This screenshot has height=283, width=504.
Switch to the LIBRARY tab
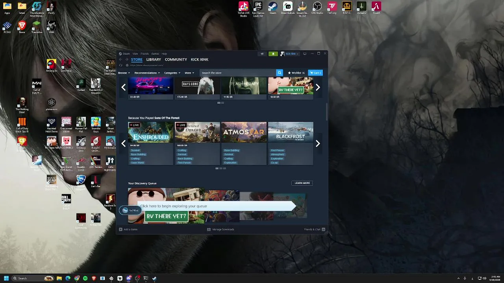point(154,59)
